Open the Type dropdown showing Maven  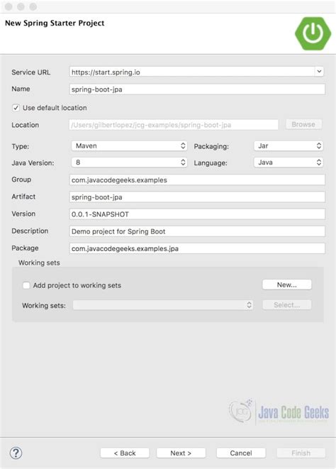(x=129, y=145)
